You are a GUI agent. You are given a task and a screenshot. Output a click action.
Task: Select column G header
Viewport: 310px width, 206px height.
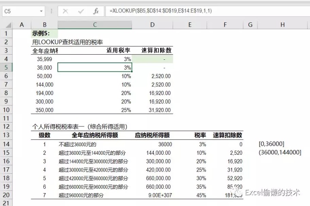250,25
